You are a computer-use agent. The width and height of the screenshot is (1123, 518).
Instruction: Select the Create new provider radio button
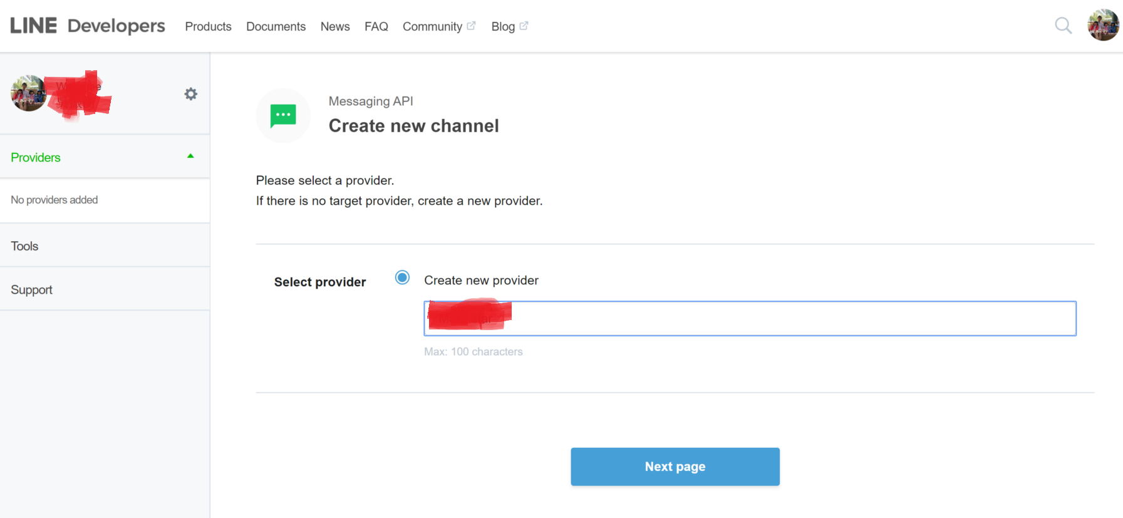(x=402, y=277)
